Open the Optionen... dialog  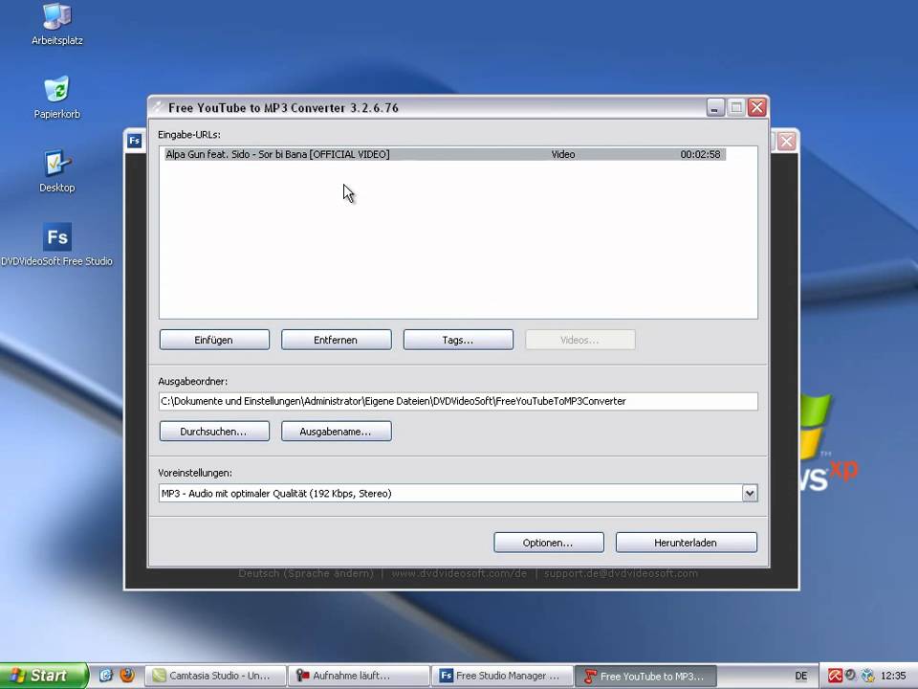549,543
